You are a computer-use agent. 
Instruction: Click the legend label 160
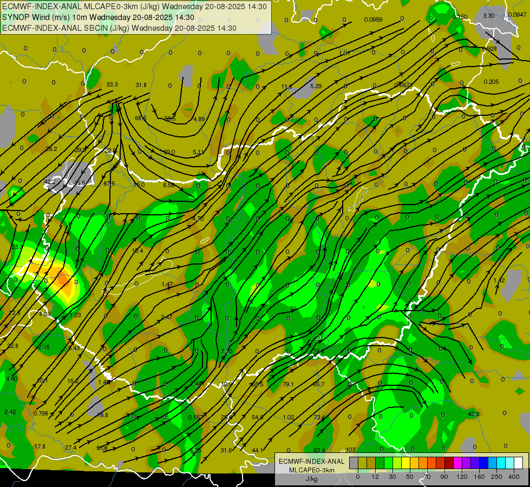tap(479, 477)
